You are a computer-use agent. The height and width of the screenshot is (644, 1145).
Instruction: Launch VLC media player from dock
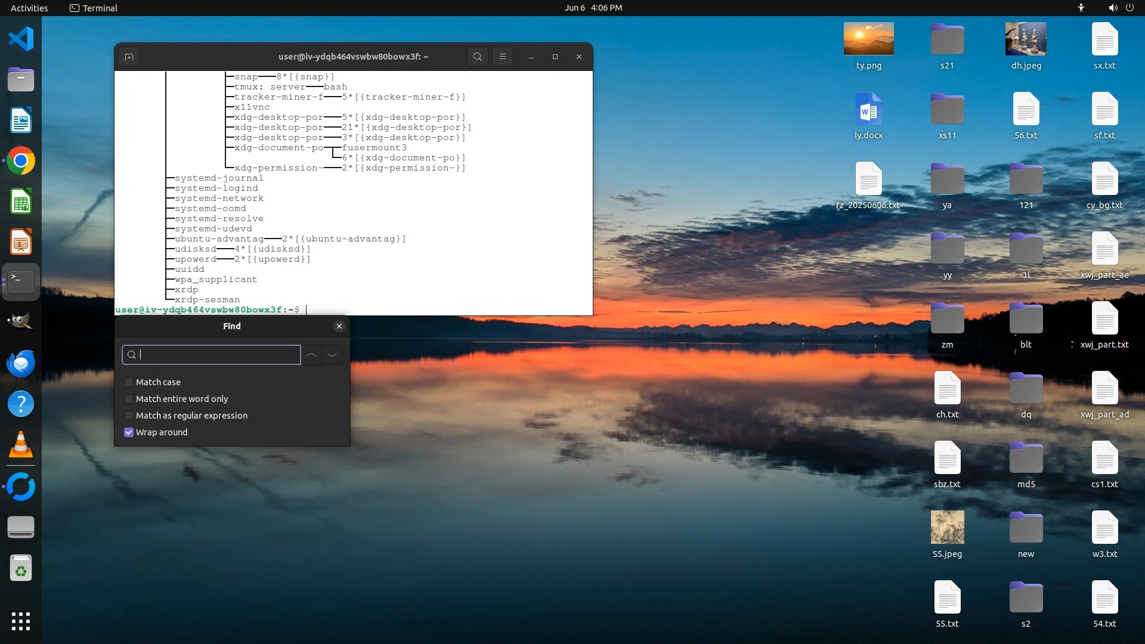click(x=21, y=445)
